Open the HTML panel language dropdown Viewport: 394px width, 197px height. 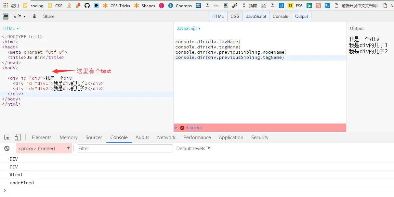(x=11, y=29)
